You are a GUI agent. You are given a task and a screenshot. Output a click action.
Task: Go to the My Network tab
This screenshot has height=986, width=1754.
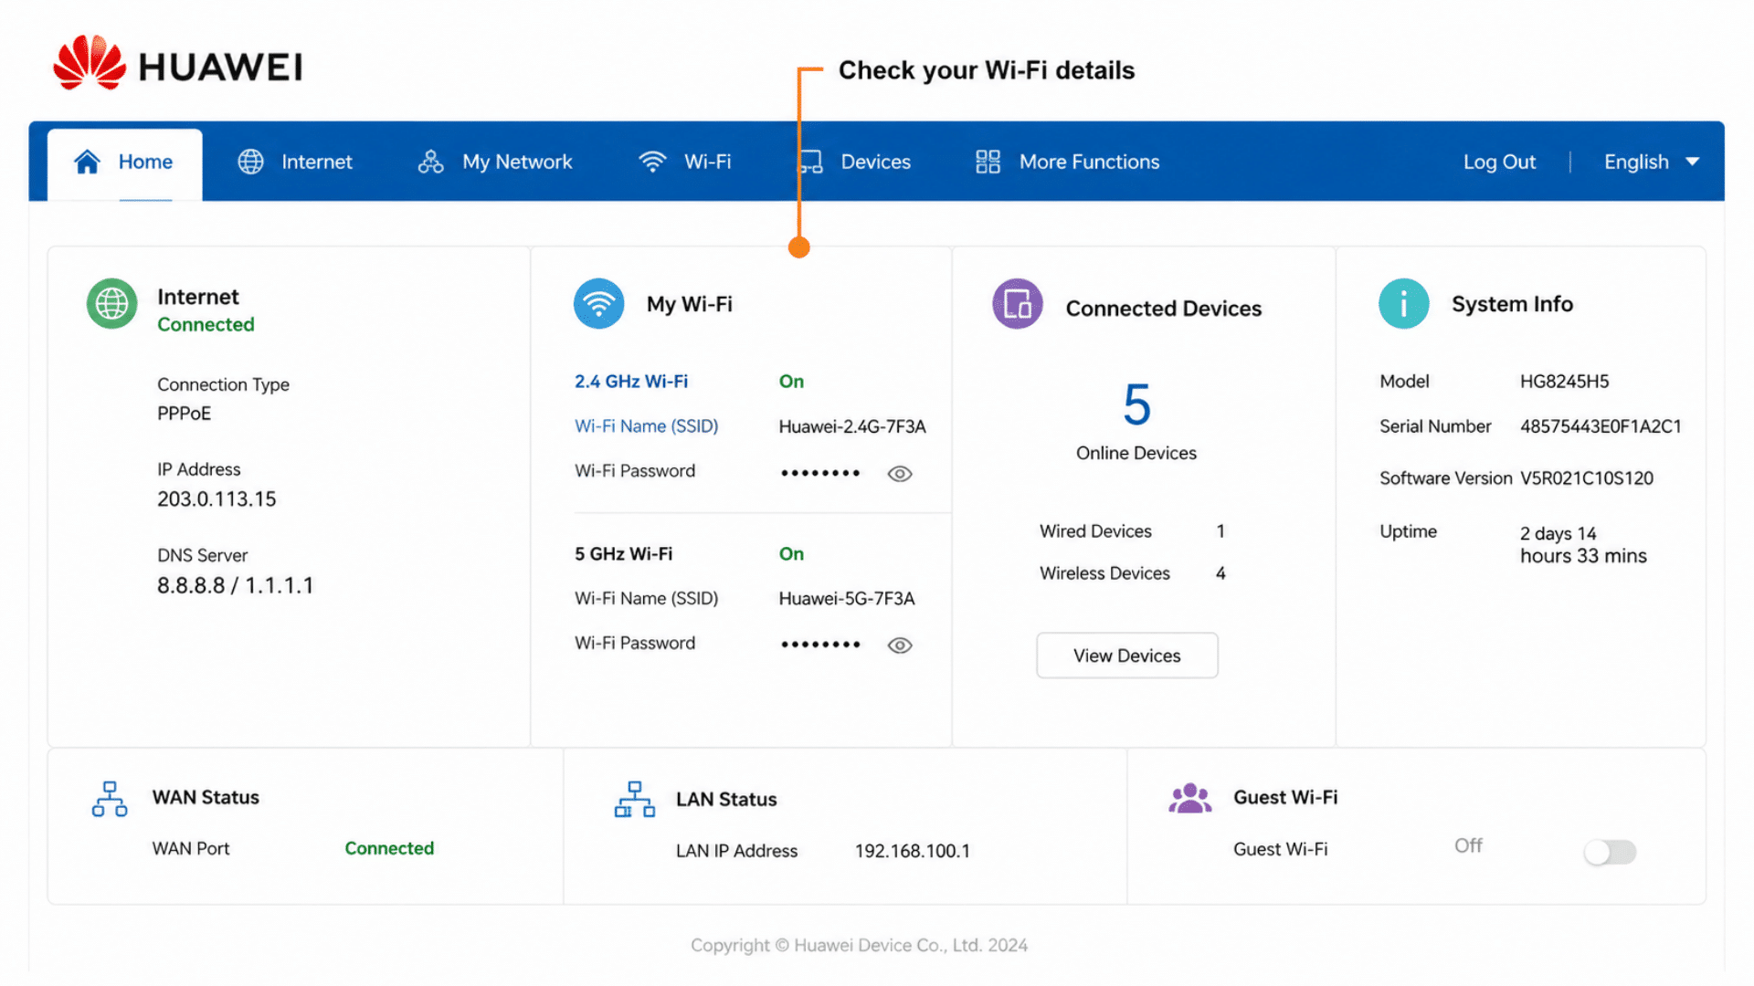[x=495, y=162]
